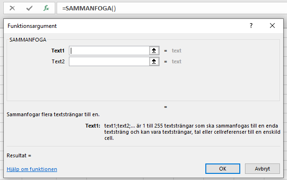Focus the Text2 input field
The height and width of the screenshot is (180, 287).
pos(109,61)
